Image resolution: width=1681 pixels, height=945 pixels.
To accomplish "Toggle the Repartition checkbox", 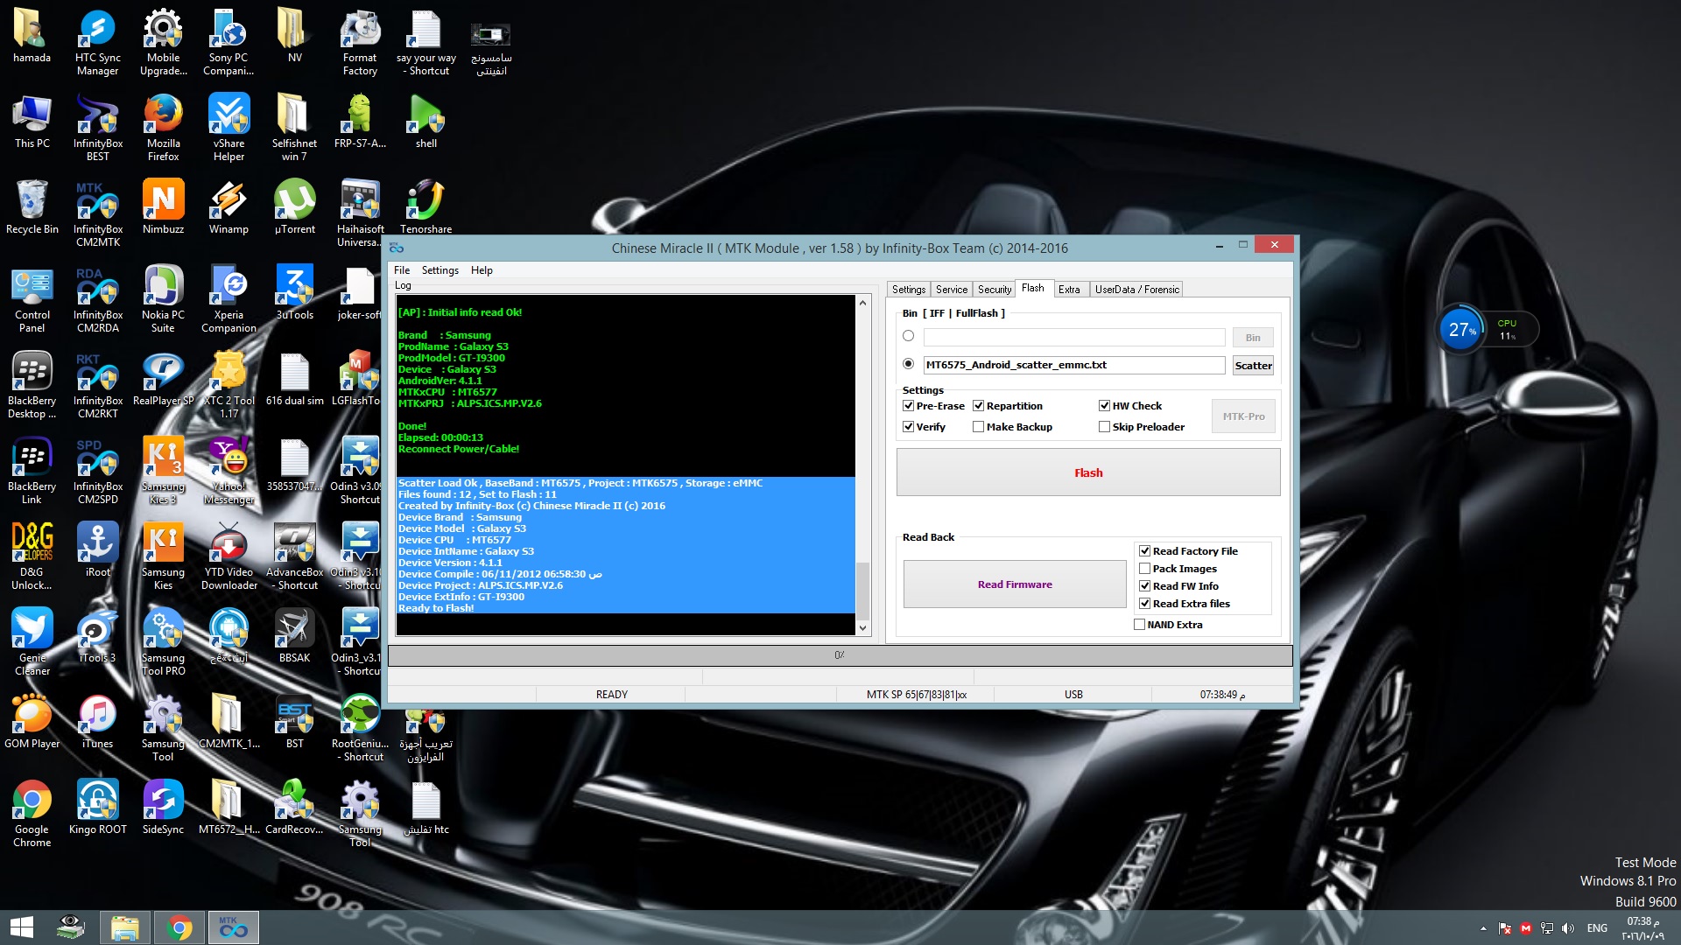I will (978, 406).
